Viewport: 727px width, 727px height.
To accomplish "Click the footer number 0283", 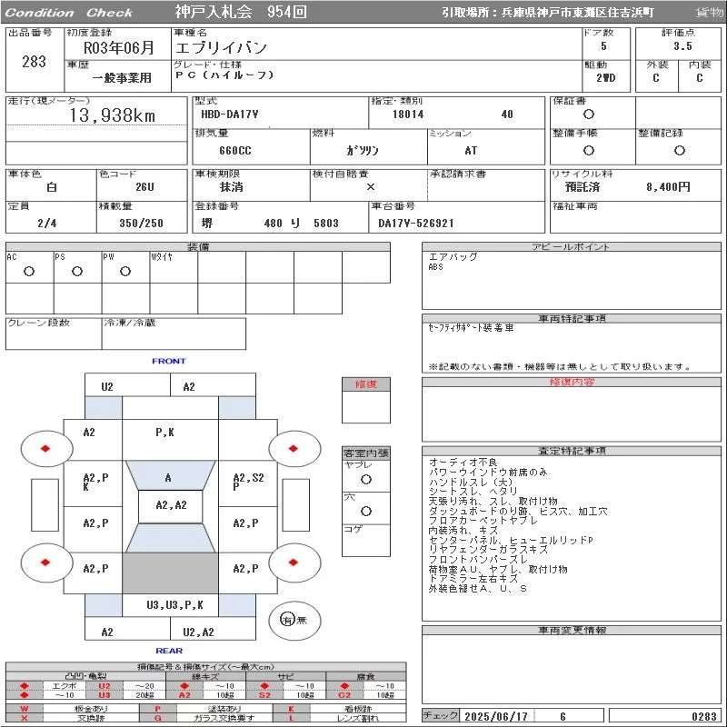I will (x=703, y=716).
